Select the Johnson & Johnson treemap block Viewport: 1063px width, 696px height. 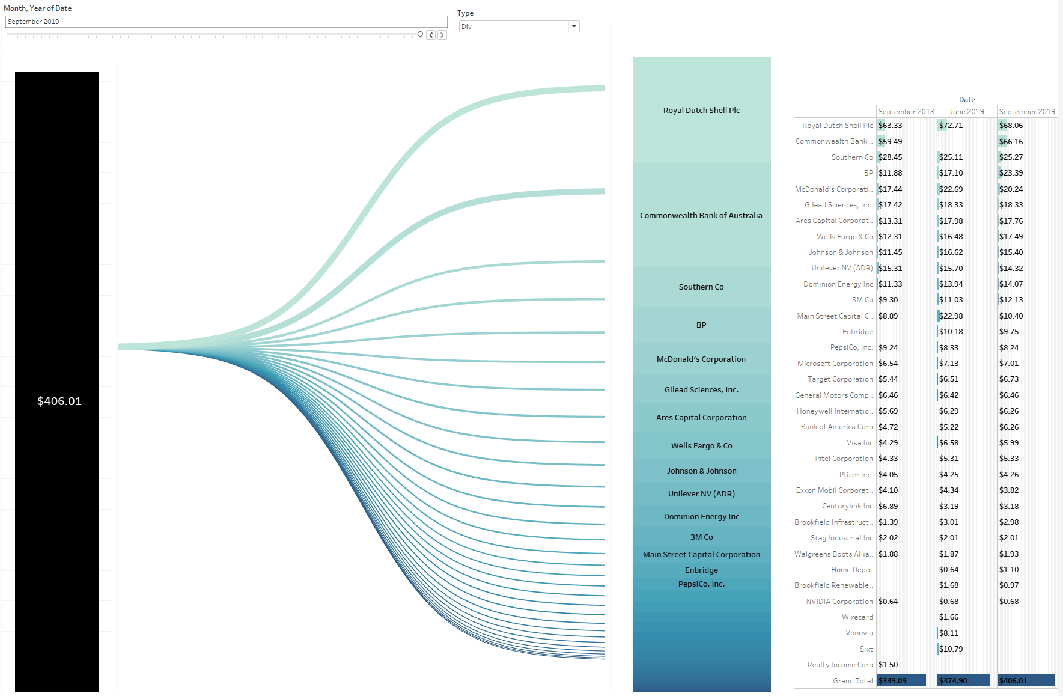coord(702,471)
